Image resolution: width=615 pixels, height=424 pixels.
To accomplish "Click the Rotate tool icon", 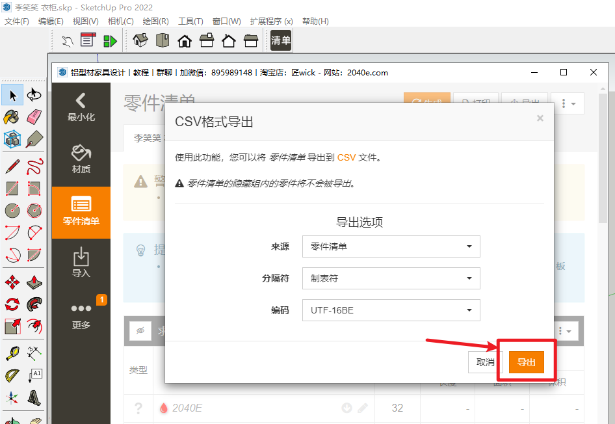I will pos(12,304).
